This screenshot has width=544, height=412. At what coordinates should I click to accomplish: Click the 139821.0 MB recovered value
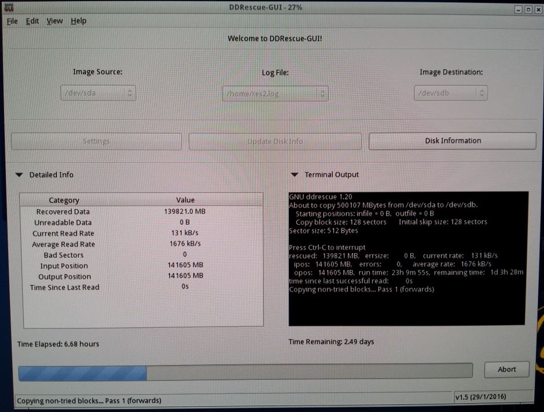click(185, 211)
